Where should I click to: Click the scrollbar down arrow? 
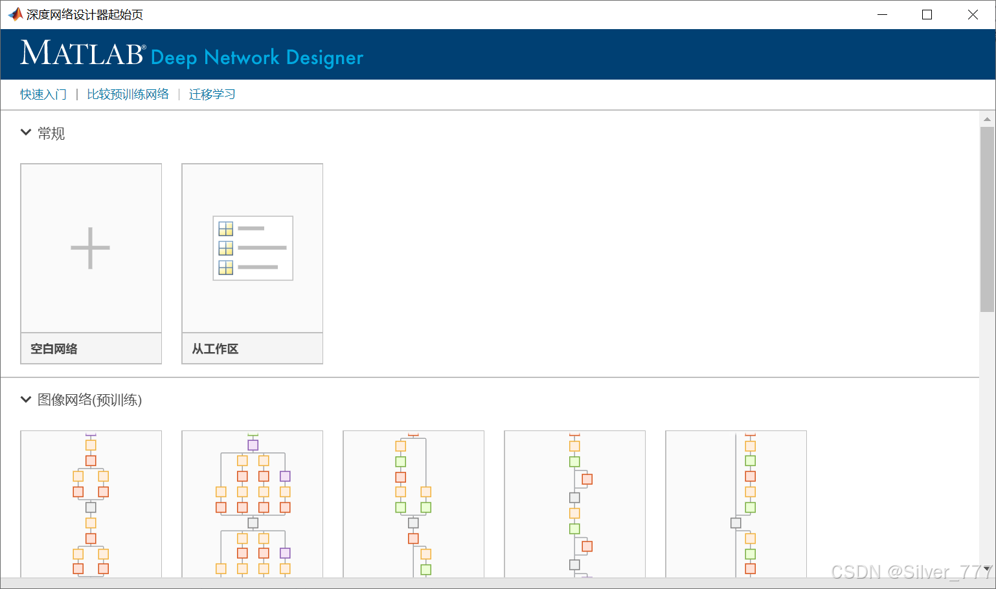[x=987, y=570]
